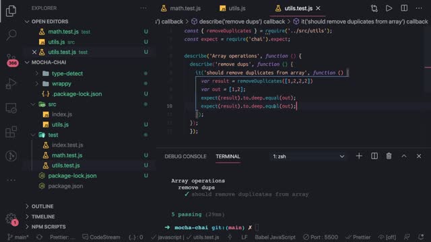Screen dimensions: 431x242
Task: Open .package-lock.json in the tree
Action: (x=77, y=94)
